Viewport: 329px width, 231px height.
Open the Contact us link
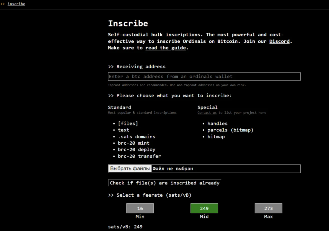(207, 113)
